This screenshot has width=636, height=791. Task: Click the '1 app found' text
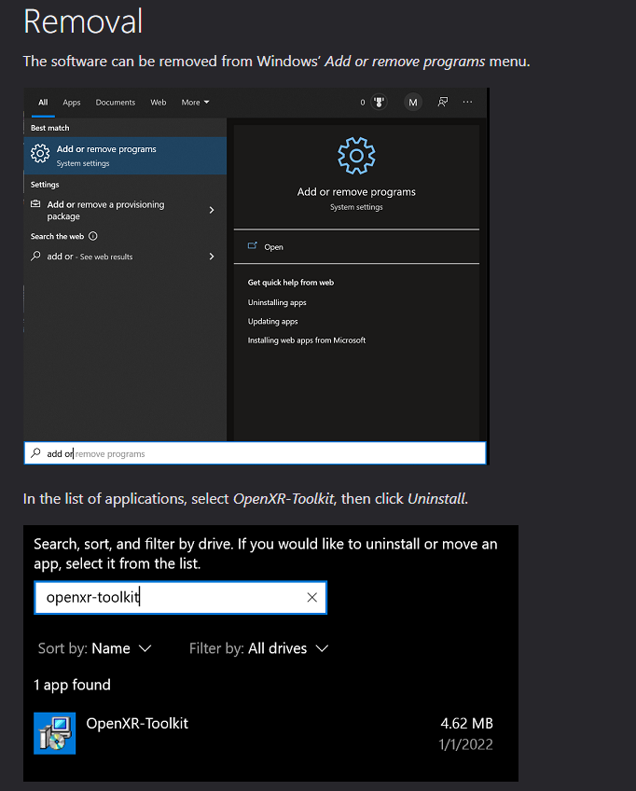point(72,685)
